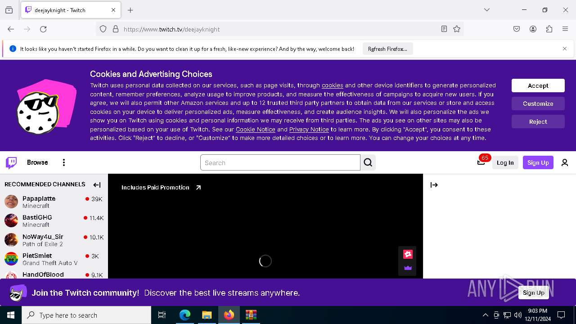Click the Papaplatte channel name
576x324 pixels.
(x=39, y=198)
